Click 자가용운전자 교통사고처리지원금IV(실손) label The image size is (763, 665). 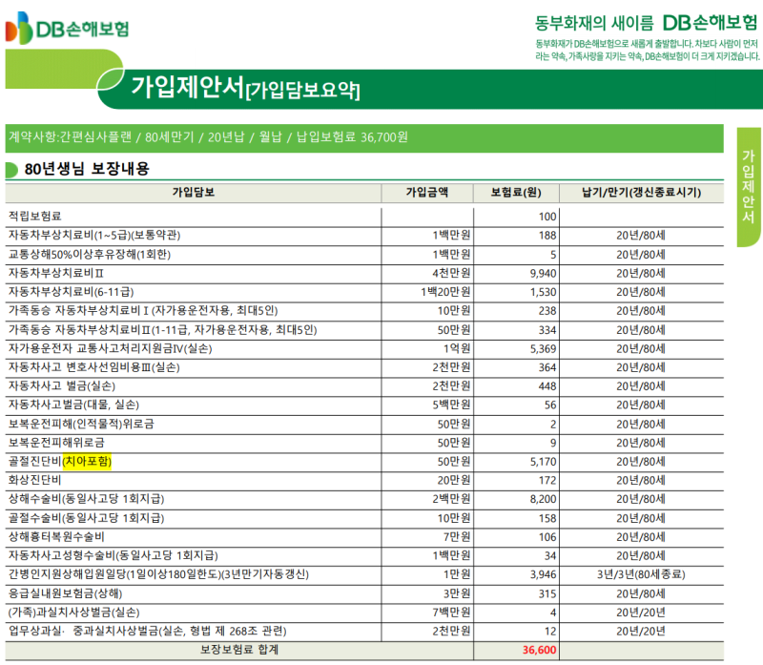pyautogui.click(x=110, y=348)
